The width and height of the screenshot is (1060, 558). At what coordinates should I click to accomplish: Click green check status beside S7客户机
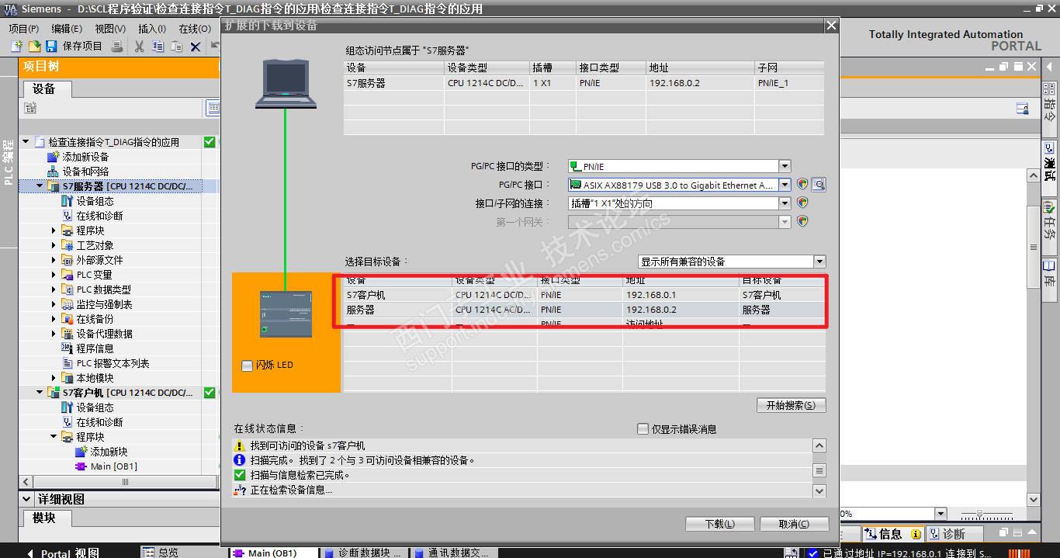pyautogui.click(x=209, y=393)
